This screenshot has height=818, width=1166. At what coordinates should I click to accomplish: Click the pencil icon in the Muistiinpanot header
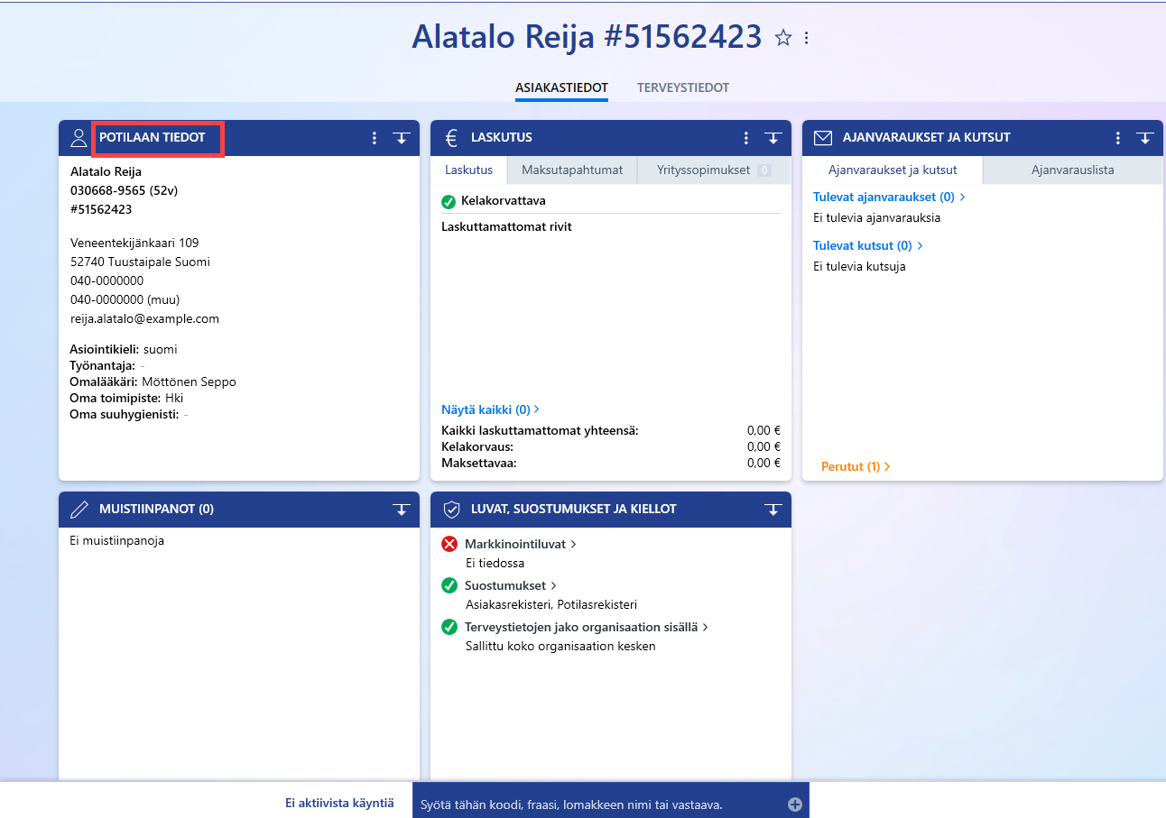(79, 510)
